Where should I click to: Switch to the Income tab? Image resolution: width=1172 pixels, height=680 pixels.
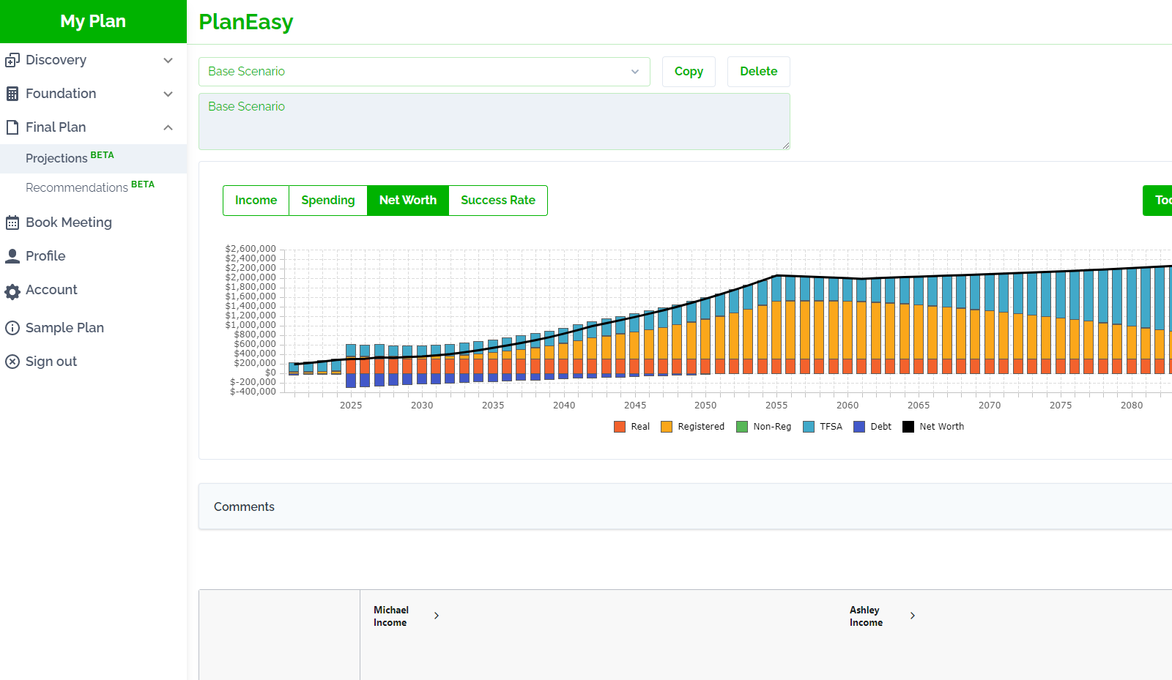pos(256,201)
